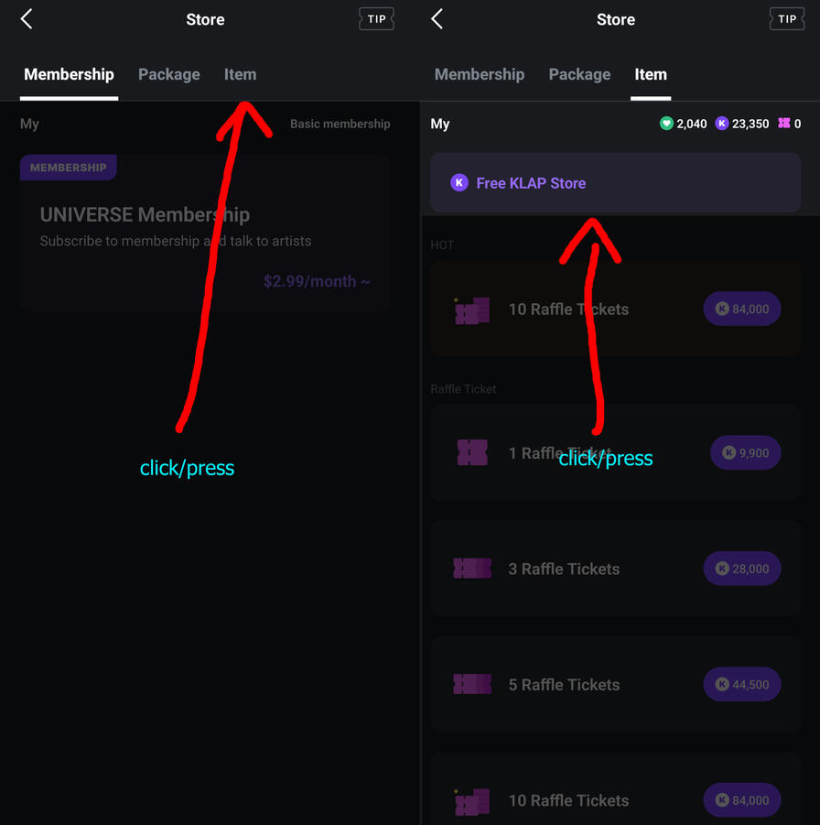Buy 1 Raffle Ticket for 9,900
This screenshot has height=825, width=820.
[745, 452]
